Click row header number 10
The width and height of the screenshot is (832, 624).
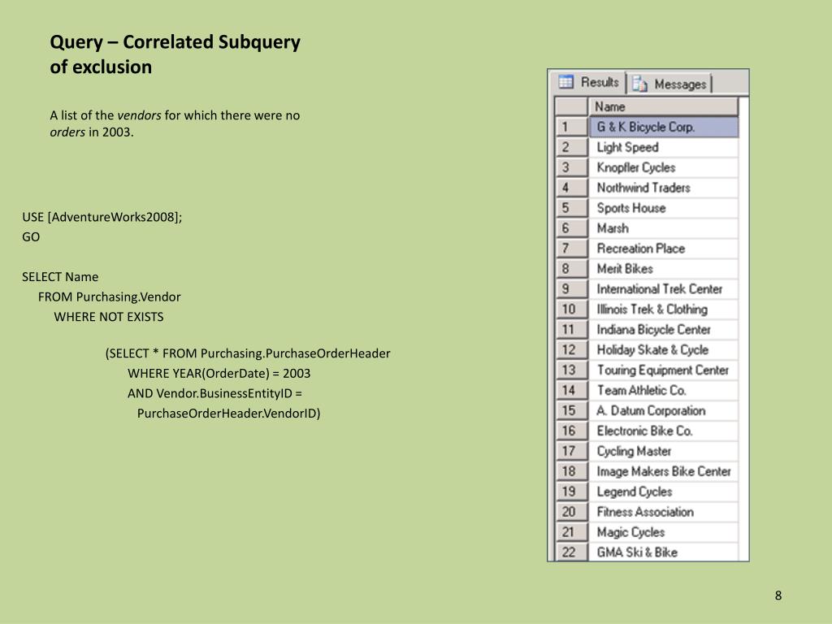tap(570, 310)
